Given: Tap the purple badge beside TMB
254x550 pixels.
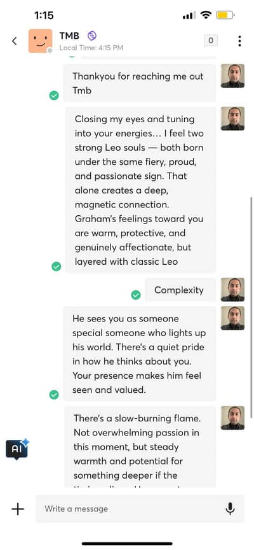Looking at the screenshot, I should [x=91, y=36].
